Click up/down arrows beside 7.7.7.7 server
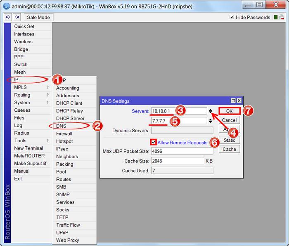289x246 pixels. click(x=211, y=121)
